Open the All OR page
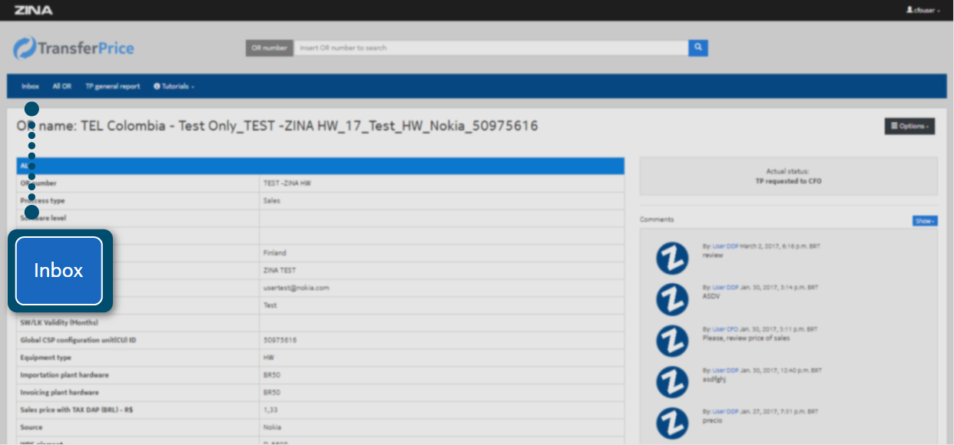Screen dimensions: 954x445 (61, 87)
